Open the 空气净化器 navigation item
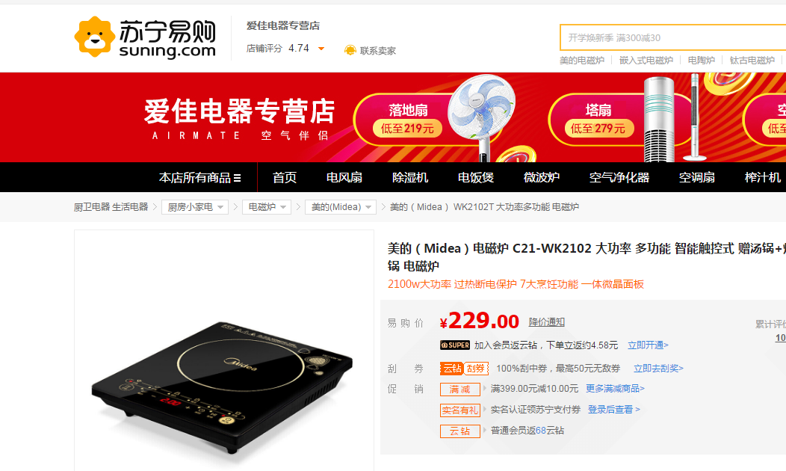786x471 pixels. tap(619, 178)
